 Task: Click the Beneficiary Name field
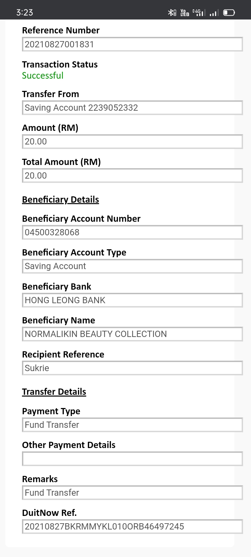[132, 334]
